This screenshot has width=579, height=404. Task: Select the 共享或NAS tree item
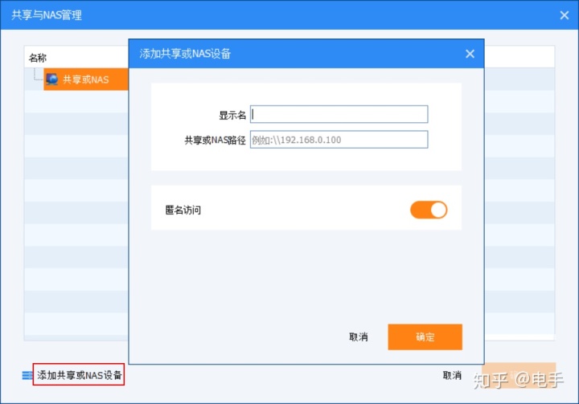tap(86, 80)
